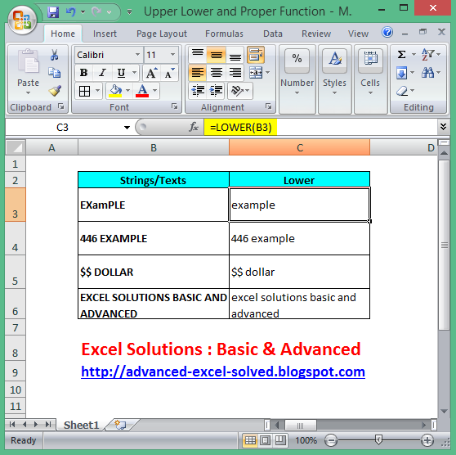Open the Clipboard pane launcher
The height and width of the screenshot is (455, 456).
(60, 106)
